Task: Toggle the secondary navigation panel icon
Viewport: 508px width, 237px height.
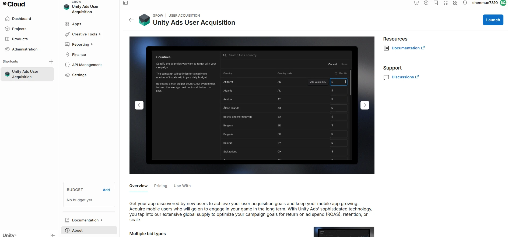Action: (125, 3)
